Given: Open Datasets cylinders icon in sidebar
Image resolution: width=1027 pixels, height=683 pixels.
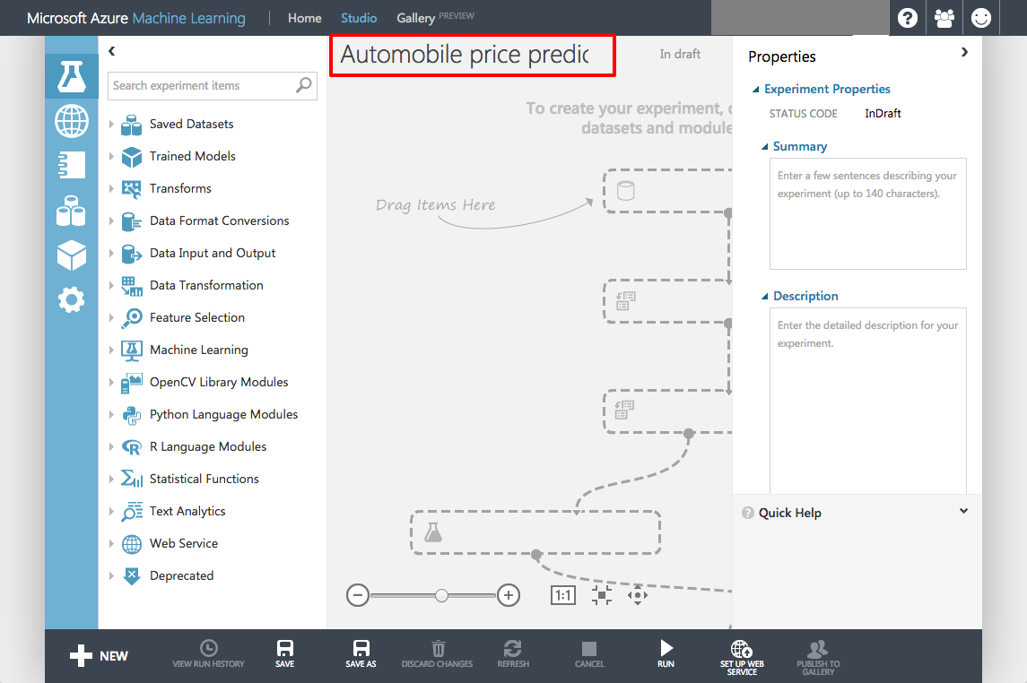Looking at the screenshot, I should (72, 212).
